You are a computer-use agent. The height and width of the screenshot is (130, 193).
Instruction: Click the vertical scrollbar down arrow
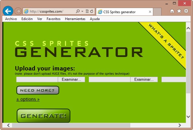[x=188, y=117]
